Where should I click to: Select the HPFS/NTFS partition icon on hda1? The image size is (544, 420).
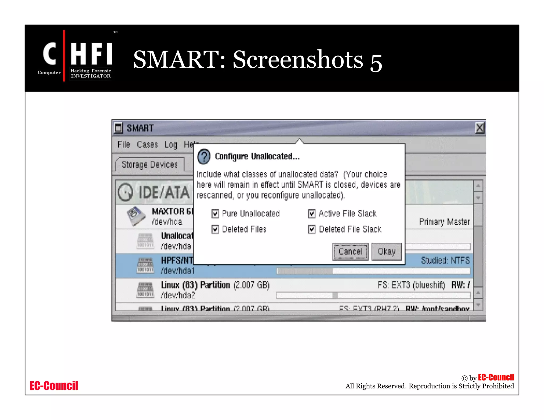[145, 265]
